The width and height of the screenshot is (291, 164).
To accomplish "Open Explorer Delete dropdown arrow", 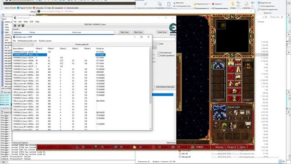I will (x=222, y=4).
